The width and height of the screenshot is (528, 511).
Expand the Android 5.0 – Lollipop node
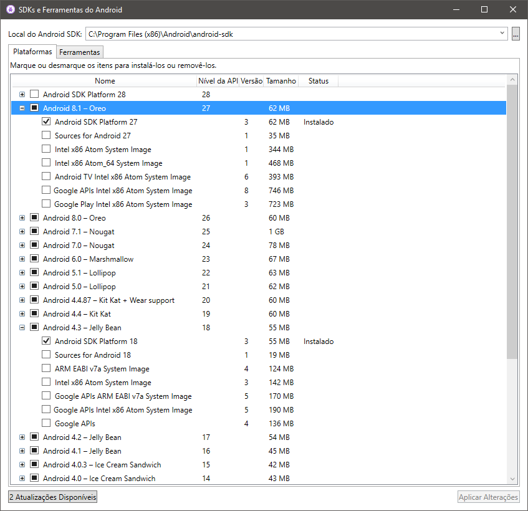coord(22,287)
